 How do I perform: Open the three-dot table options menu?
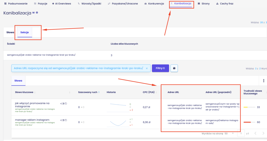pyautogui.click(x=264, y=81)
